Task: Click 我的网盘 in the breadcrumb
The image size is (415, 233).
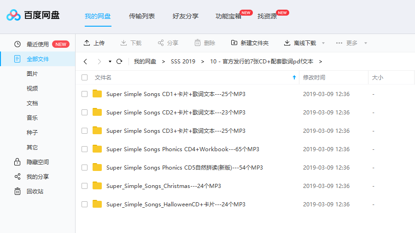Action: pyautogui.click(x=145, y=62)
